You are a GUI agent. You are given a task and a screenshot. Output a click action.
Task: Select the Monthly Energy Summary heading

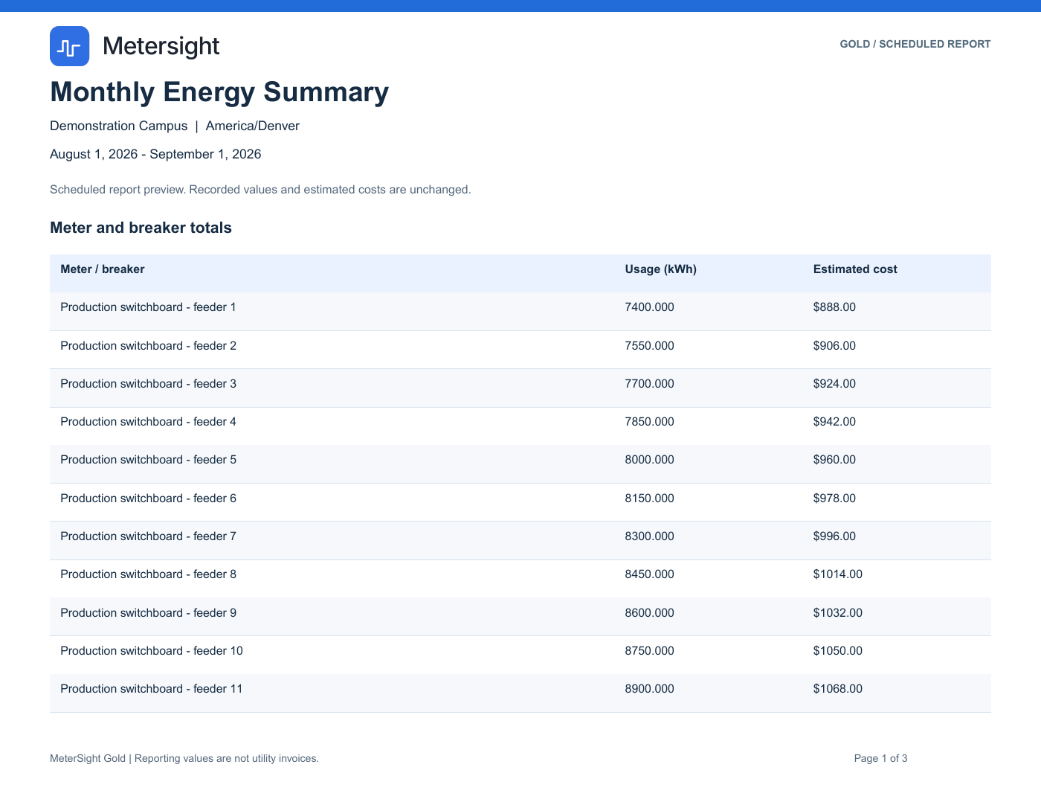click(219, 92)
